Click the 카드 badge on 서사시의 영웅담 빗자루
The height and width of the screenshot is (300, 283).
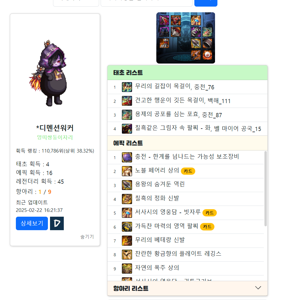click(x=210, y=213)
